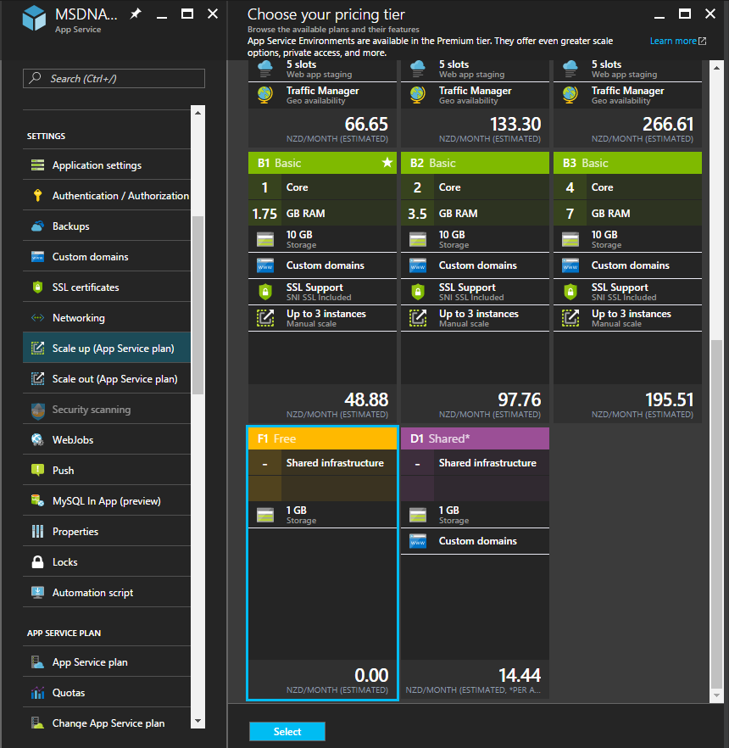
Task: Click the B3 10 GB storage icon
Action: 570,239
